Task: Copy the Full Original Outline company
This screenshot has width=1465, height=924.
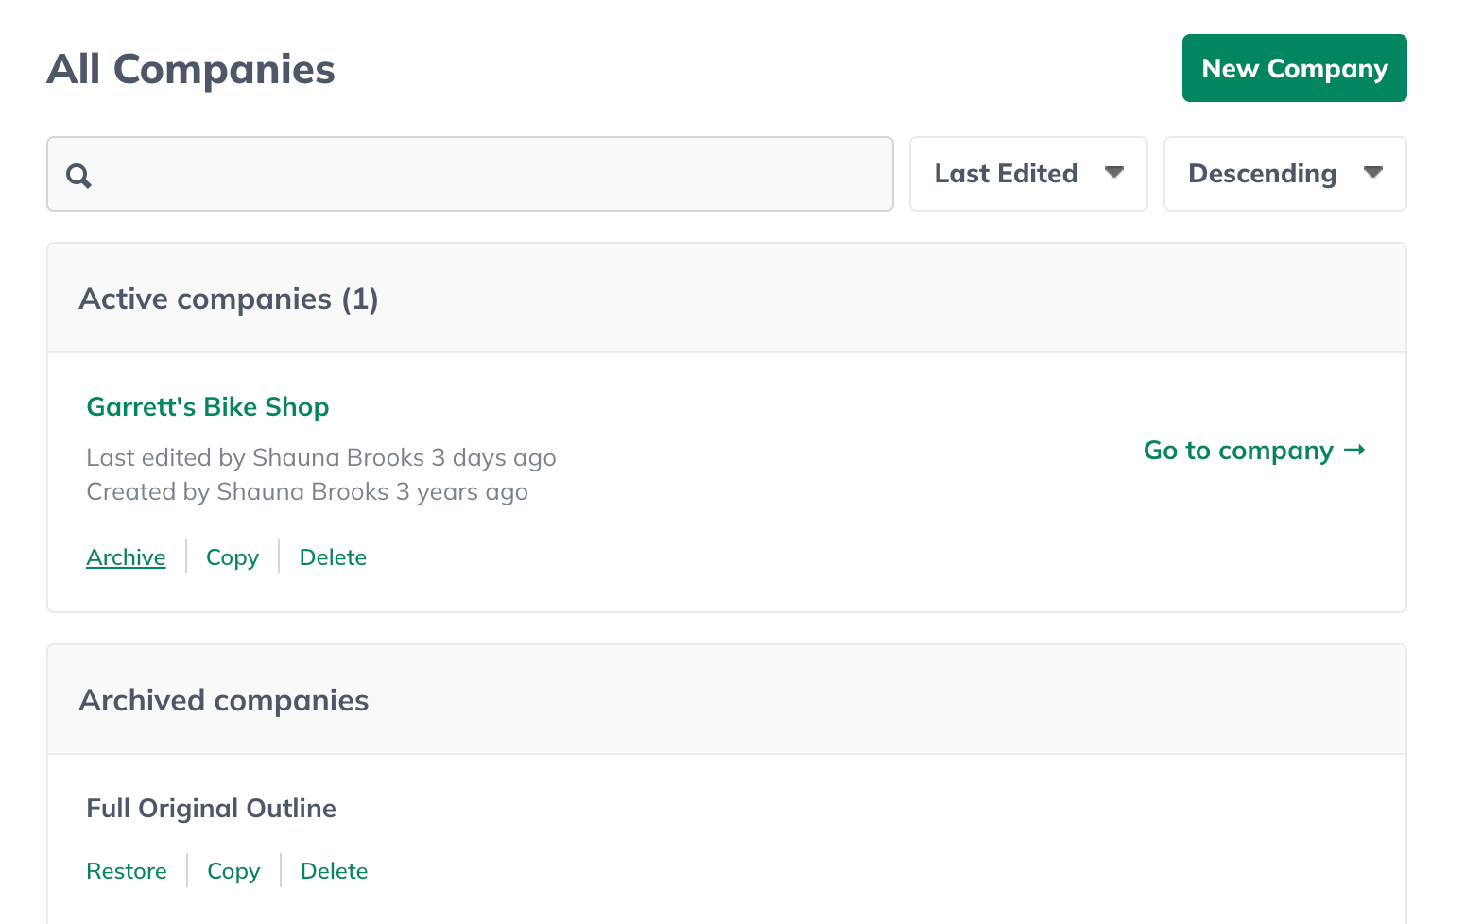Action: 233,870
